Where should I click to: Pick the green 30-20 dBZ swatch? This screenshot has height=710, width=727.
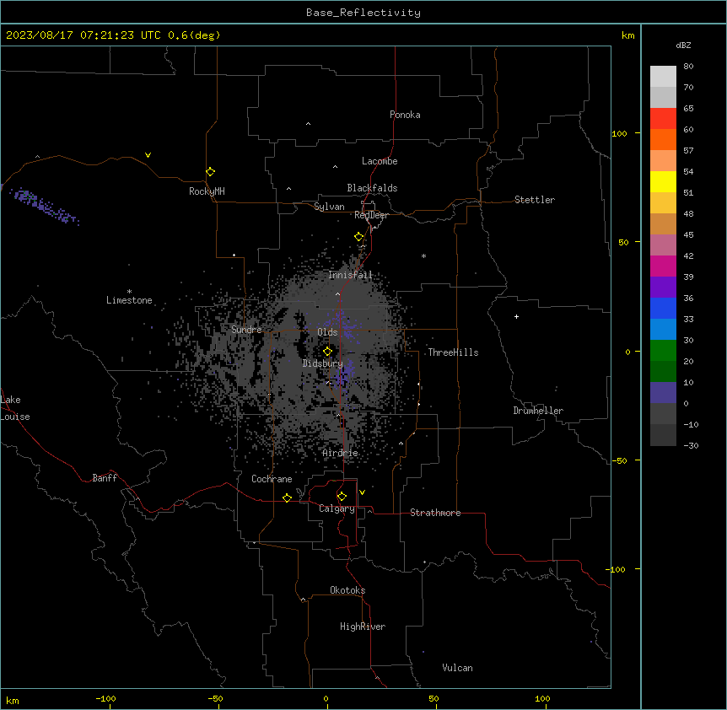[663, 351]
